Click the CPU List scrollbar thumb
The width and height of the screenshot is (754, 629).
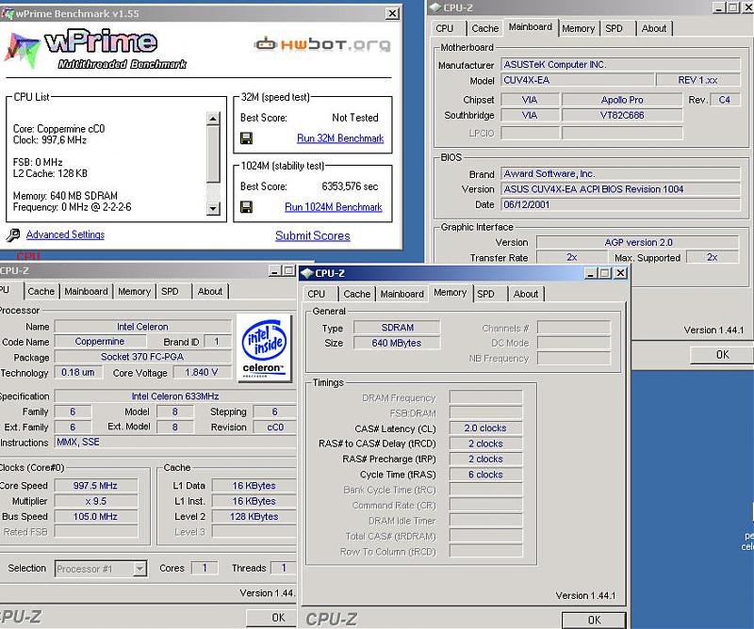pyautogui.click(x=213, y=154)
